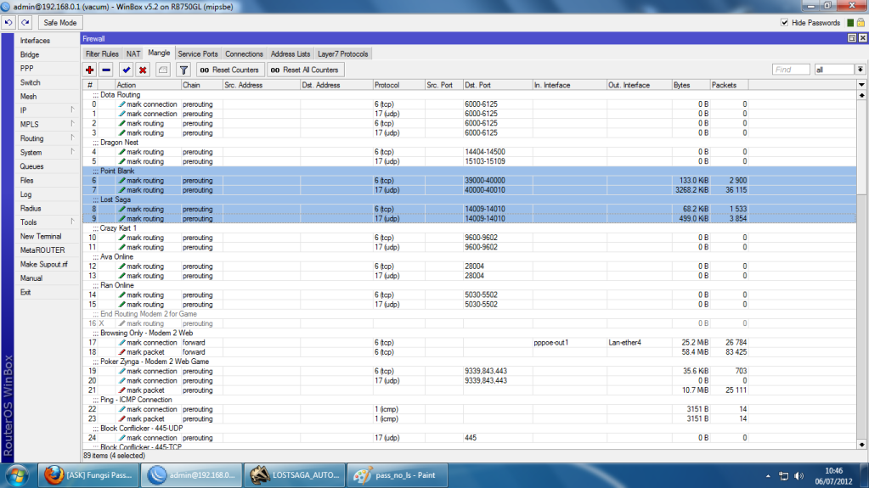Open the 'all' chain filter dropdown
The height and width of the screenshot is (488, 869).
tap(860, 70)
